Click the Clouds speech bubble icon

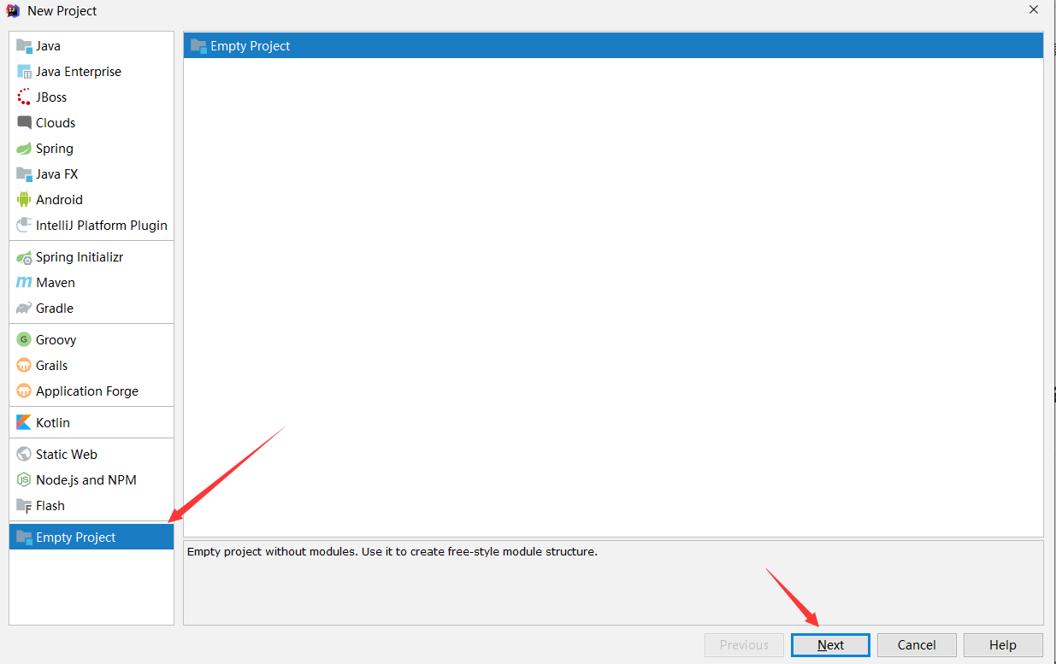coord(24,123)
